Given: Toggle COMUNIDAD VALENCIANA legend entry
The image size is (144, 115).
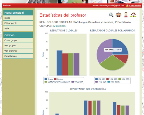Looking at the screenshot, I should tap(58, 82).
